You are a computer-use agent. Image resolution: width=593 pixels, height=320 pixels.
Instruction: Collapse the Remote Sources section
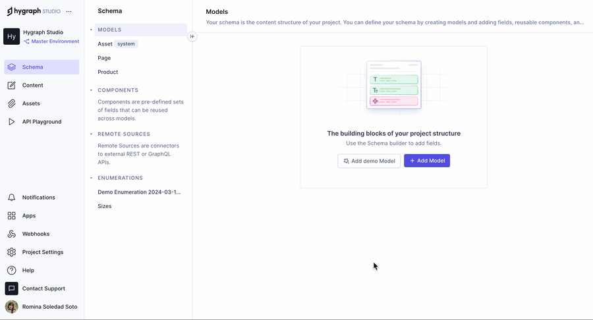click(92, 134)
